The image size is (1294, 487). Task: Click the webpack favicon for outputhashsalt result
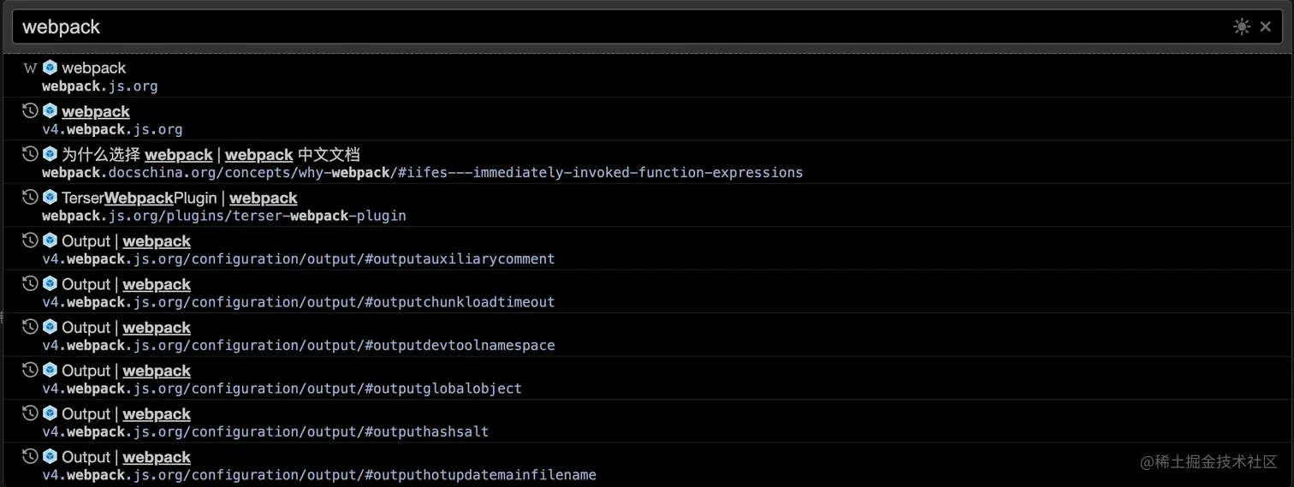[50, 413]
